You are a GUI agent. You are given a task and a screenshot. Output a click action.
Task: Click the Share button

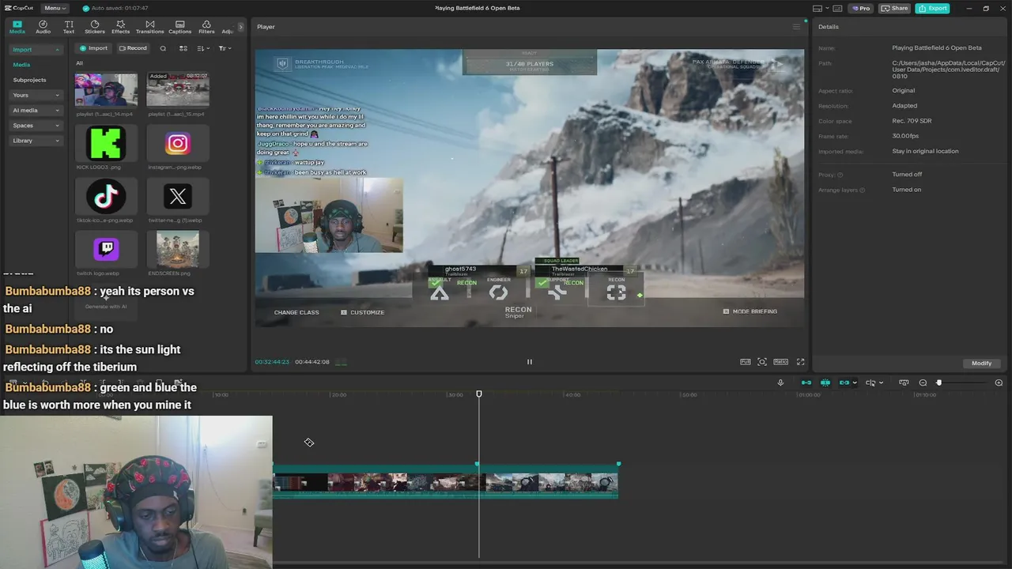tap(895, 8)
